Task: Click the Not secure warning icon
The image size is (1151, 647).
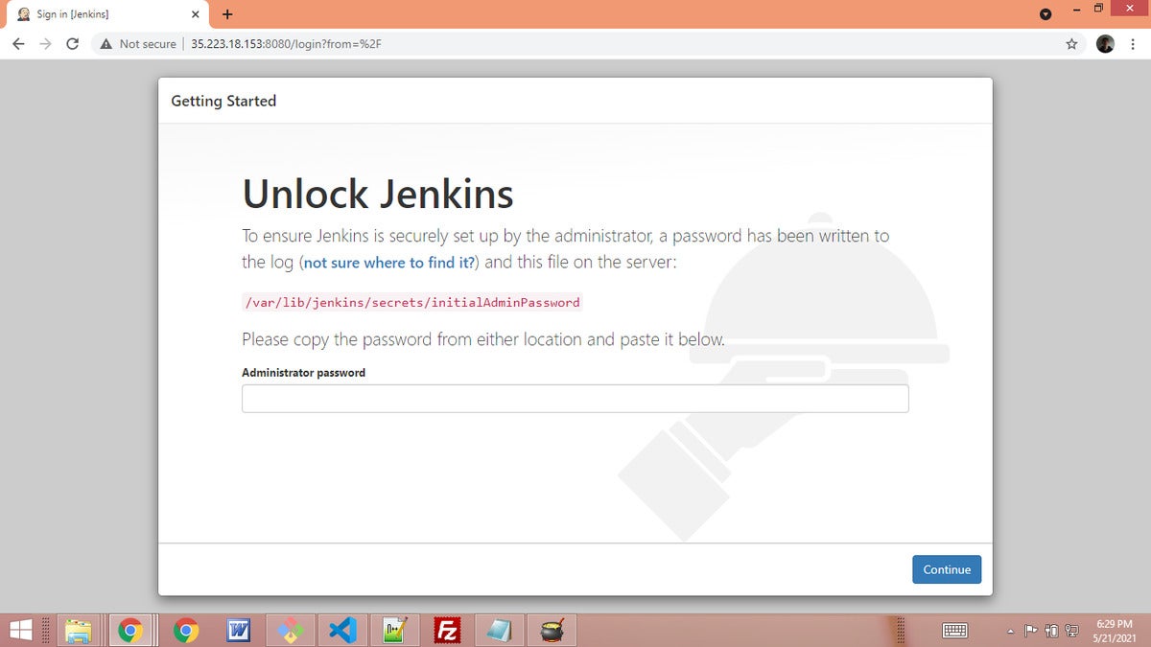Action: [x=106, y=44]
